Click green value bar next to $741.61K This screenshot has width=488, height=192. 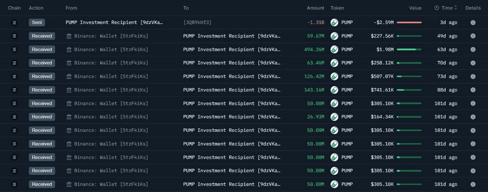tap(409, 90)
